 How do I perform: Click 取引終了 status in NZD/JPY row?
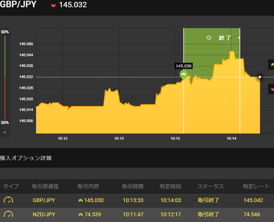(208, 215)
